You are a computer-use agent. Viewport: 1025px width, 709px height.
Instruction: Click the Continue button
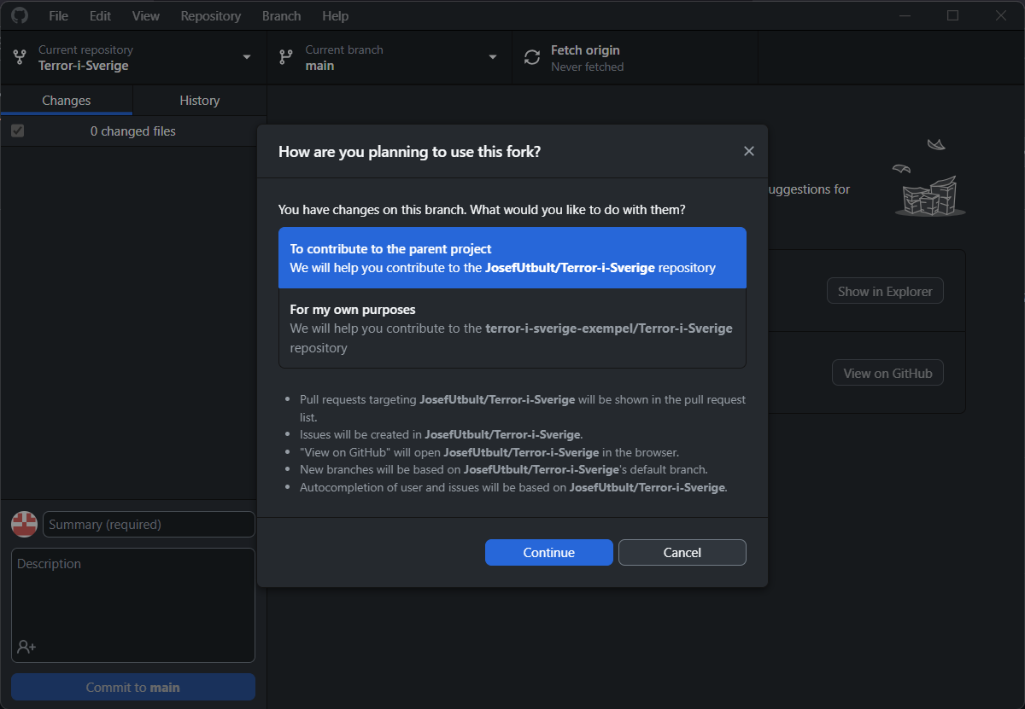point(549,552)
